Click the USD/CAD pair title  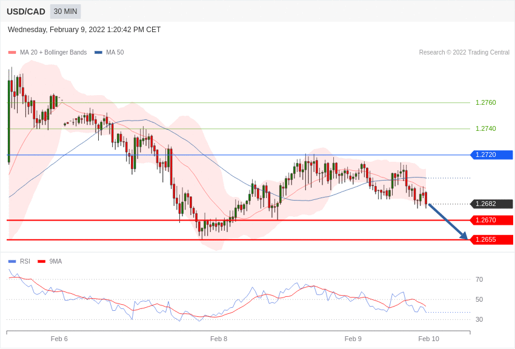click(26, 12)
